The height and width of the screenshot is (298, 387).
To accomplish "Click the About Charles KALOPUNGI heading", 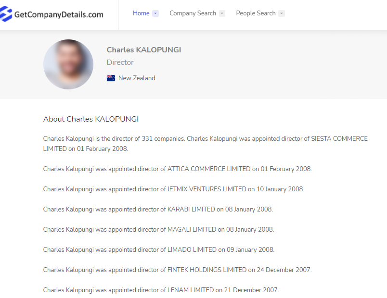I will point(91,119).
